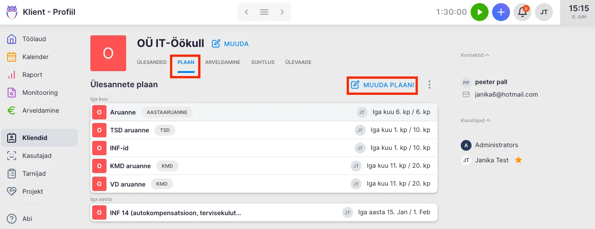Collapse the Kontaktid section
Viewport: 595px width, 229px height.
[475, 55]
